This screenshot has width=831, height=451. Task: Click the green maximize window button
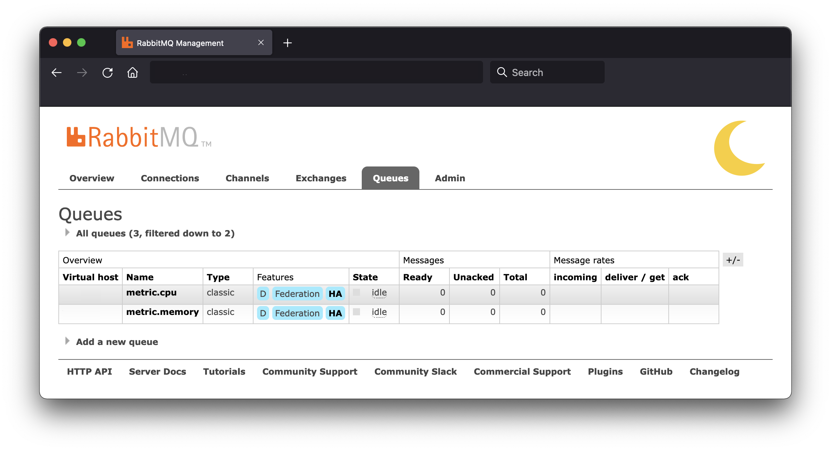click(x=81, y=42)
